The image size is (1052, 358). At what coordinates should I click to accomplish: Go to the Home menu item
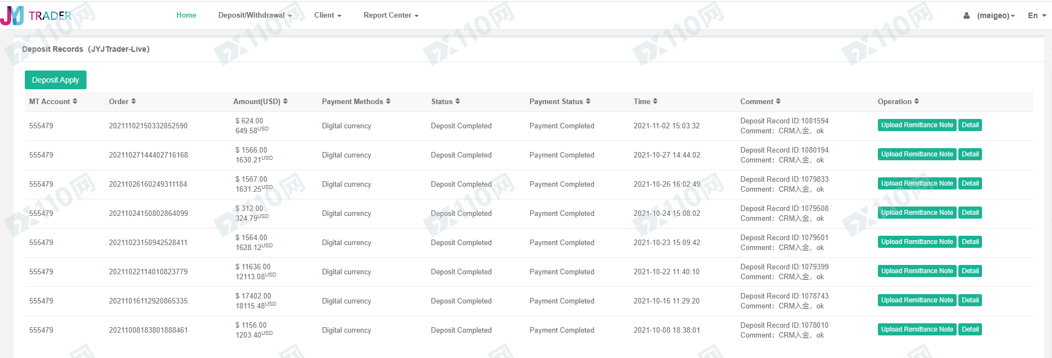tap(186, 15)
